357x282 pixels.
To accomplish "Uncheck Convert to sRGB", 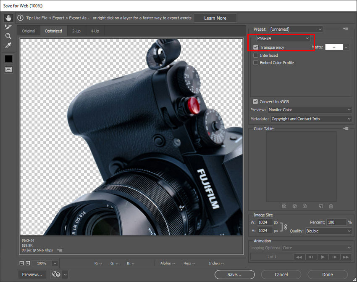I will coord(255,101).
